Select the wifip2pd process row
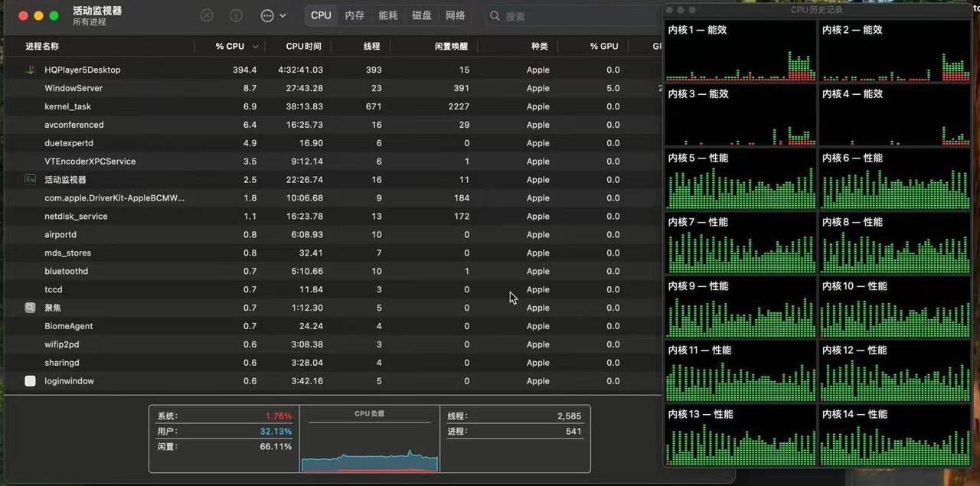This screenshot has width=980, height=486. 333,344
